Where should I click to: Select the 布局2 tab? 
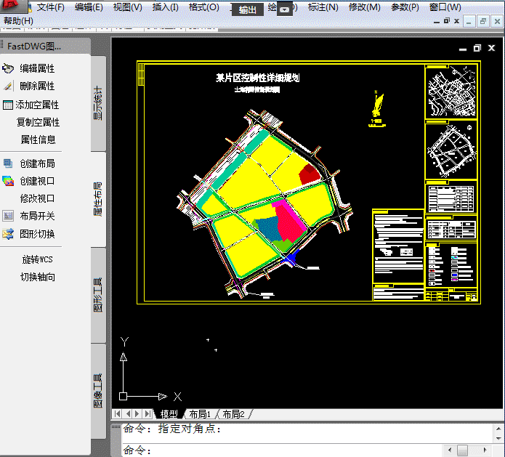click(234, 414)
